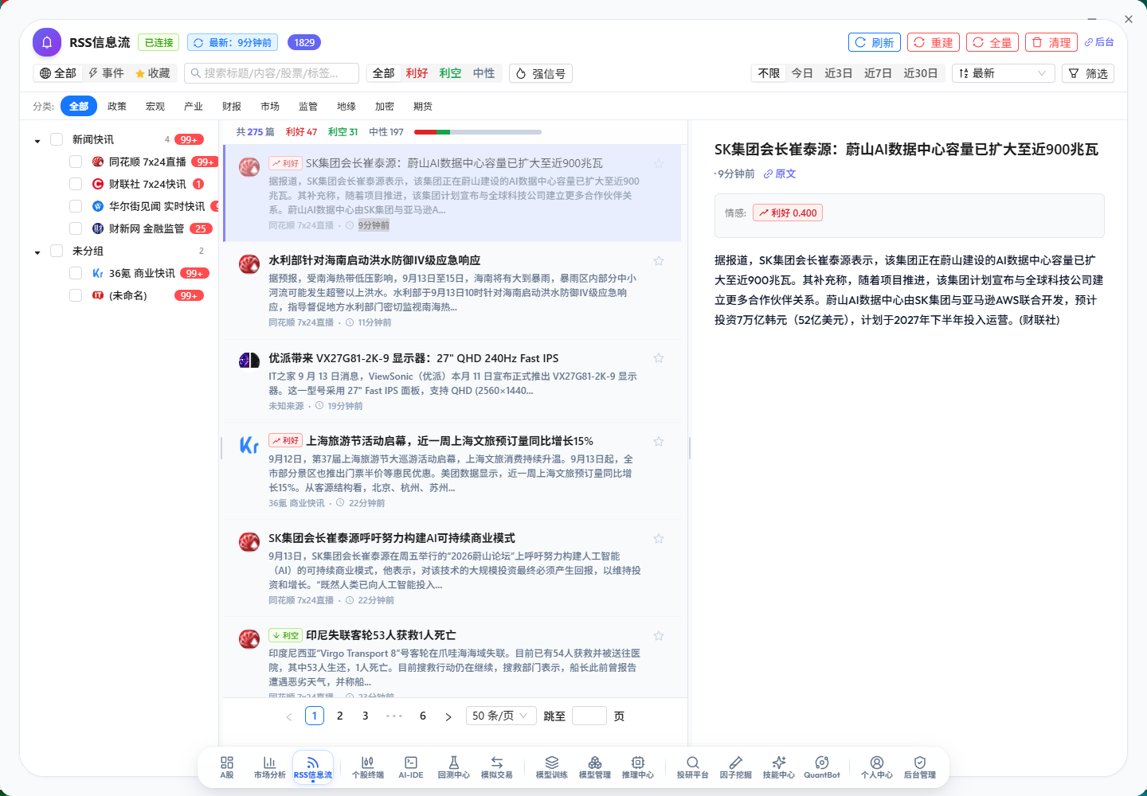Open the 原文 link

click(x=780, y=174)
